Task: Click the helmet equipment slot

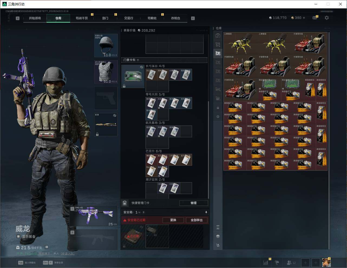Action: click(x=106, y=45)
